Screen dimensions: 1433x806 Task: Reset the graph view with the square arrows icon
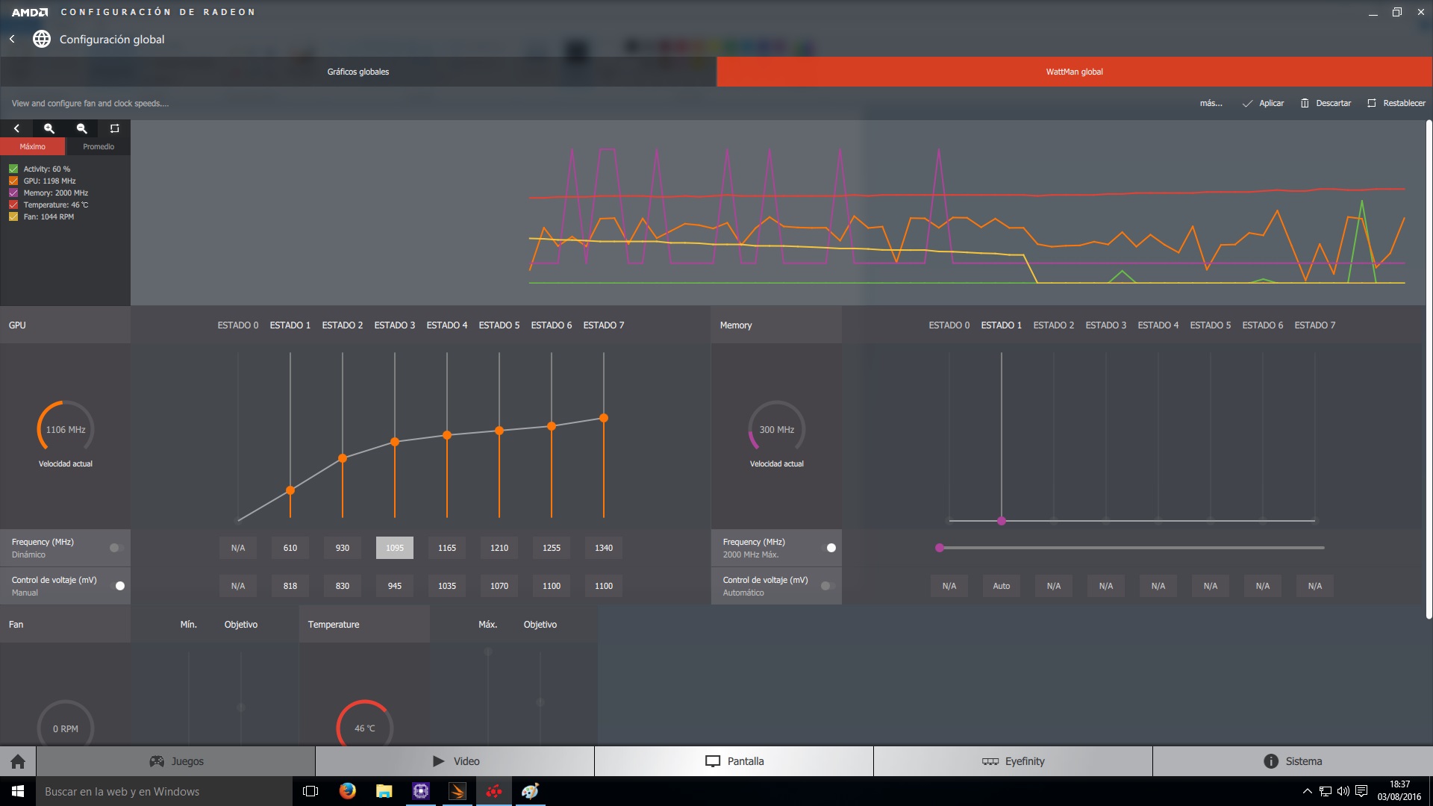pos(114,128)
